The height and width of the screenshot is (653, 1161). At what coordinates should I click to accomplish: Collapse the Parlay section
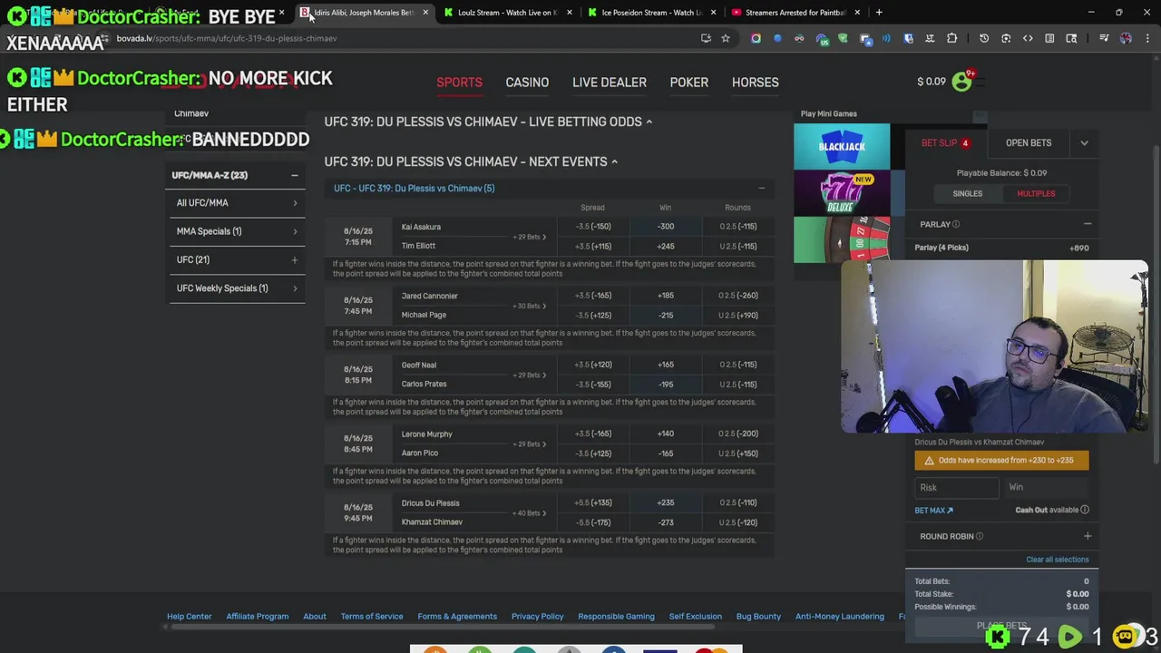tap(1088, 224)
